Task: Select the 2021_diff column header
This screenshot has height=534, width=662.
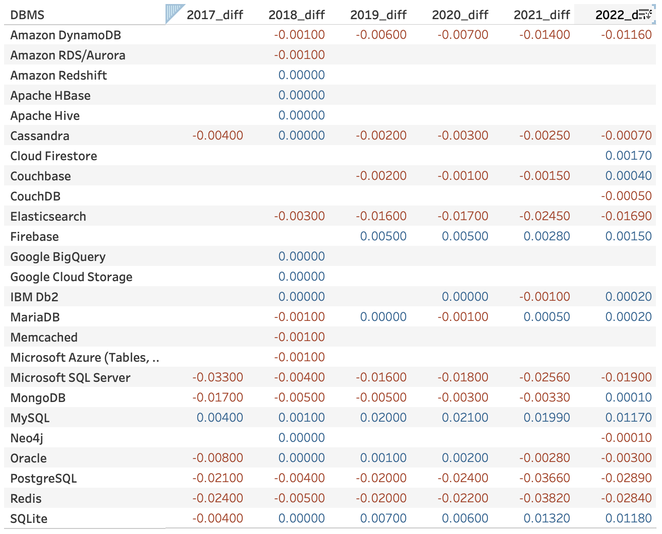Action: (542, 15)
